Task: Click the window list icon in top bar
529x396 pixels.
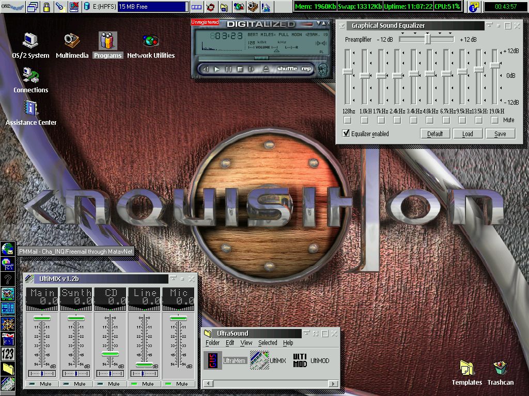Action: pos(33,7)
